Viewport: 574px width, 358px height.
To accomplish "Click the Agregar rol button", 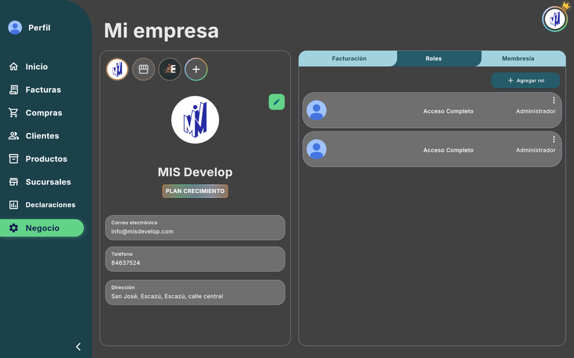I will (526, 81).
